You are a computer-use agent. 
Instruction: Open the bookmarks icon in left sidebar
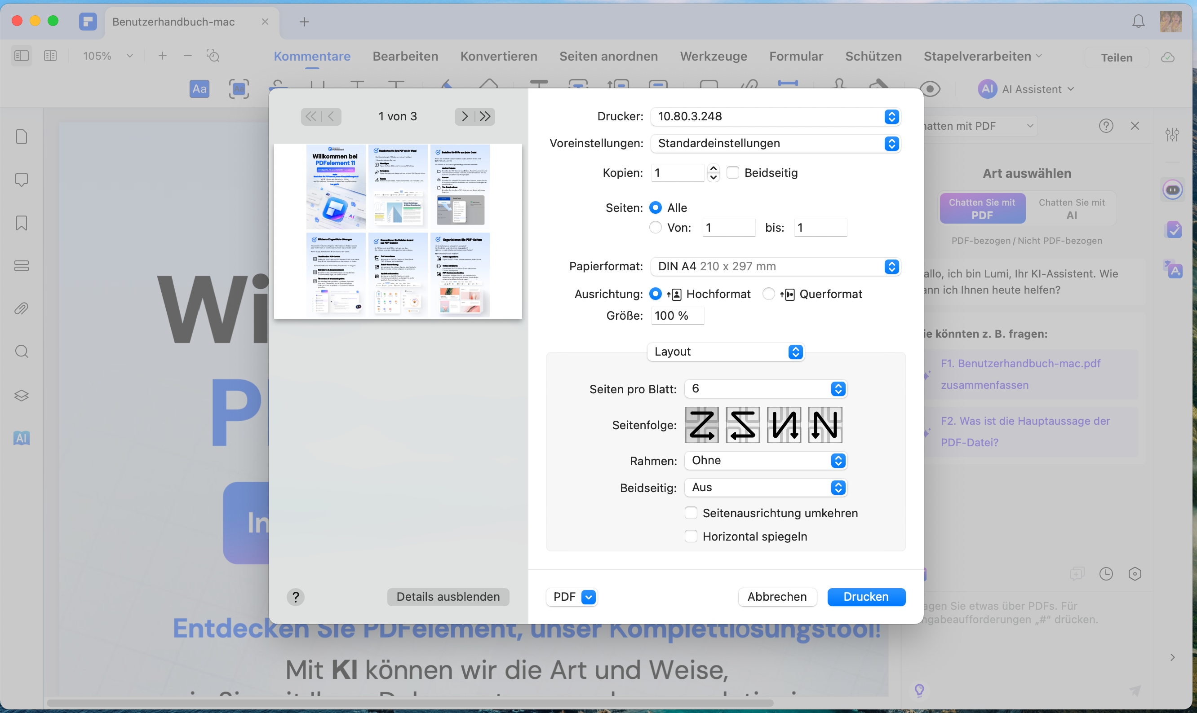tap(22, 223)
